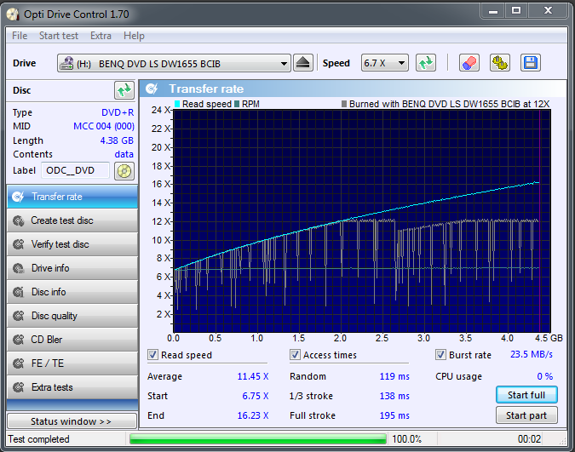Click the End speed value 16.23 X

click(253, 415)
